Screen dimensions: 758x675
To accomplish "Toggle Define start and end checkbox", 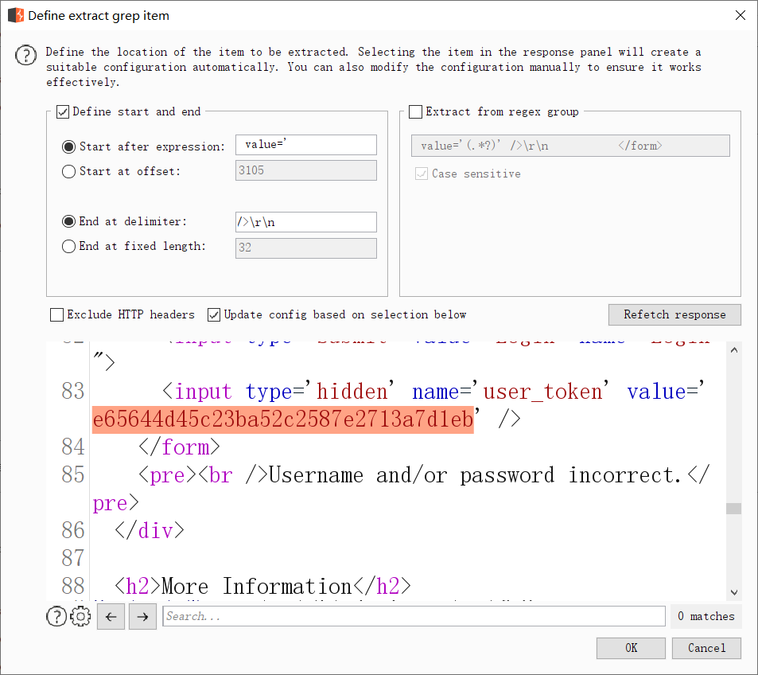I will pos(63,111).
